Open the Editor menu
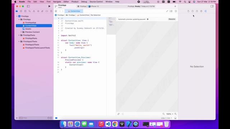 pos(66,1)
